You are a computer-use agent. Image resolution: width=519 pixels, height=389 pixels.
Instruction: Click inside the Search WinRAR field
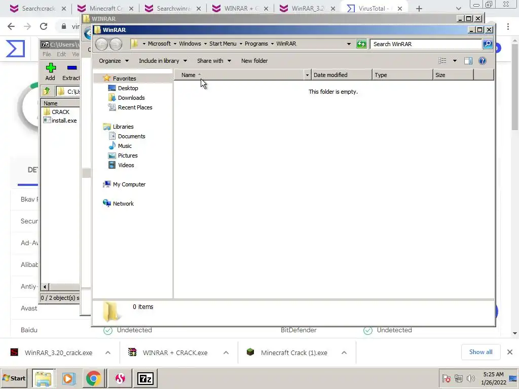pyautogui.click(x=426, y=44)
